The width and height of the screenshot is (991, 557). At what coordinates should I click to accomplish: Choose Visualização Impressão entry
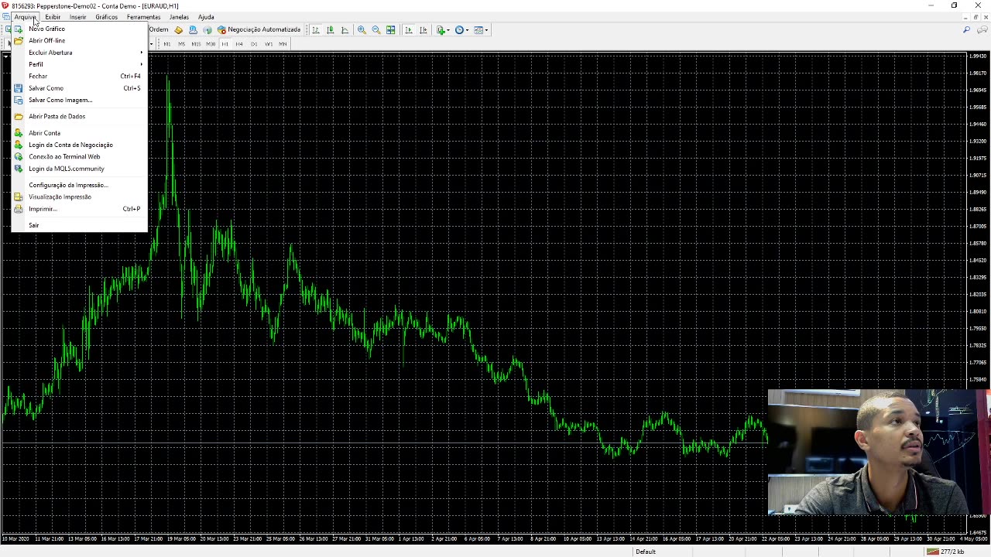pos(79,196)
